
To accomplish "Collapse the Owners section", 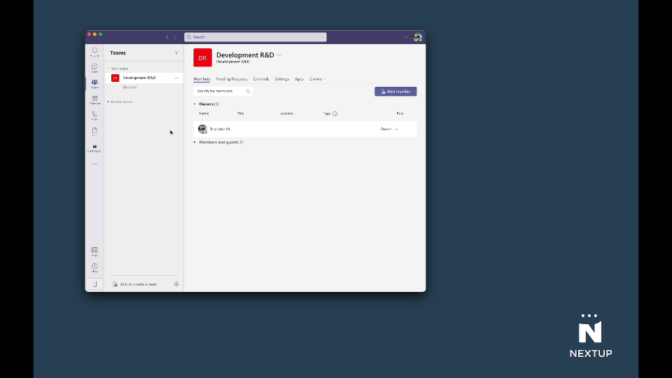I will [195, 104].
